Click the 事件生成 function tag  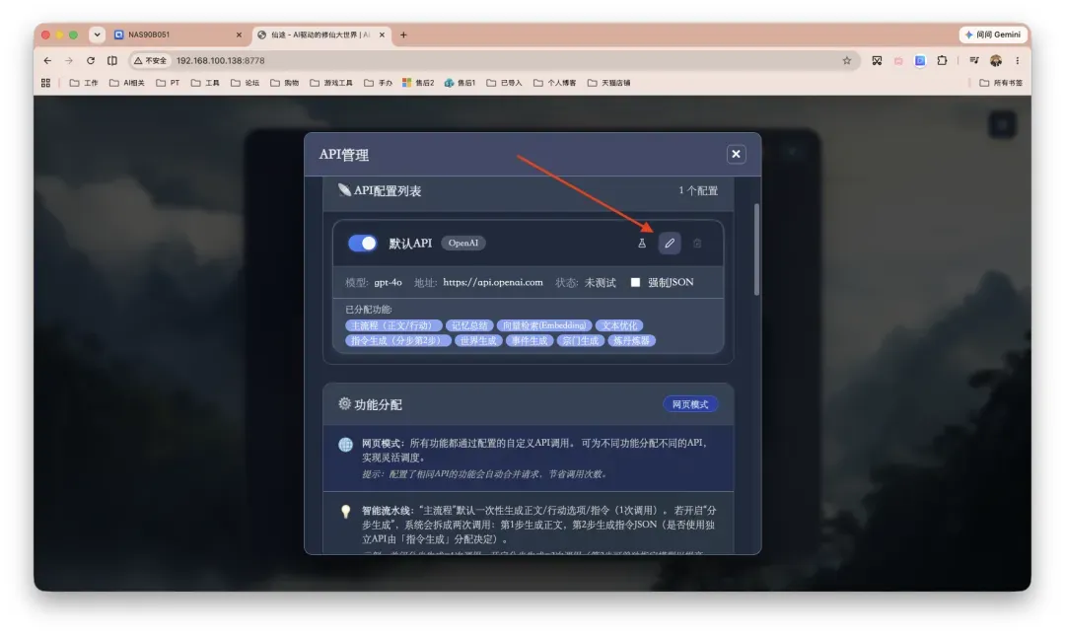(x=530, y=340)
